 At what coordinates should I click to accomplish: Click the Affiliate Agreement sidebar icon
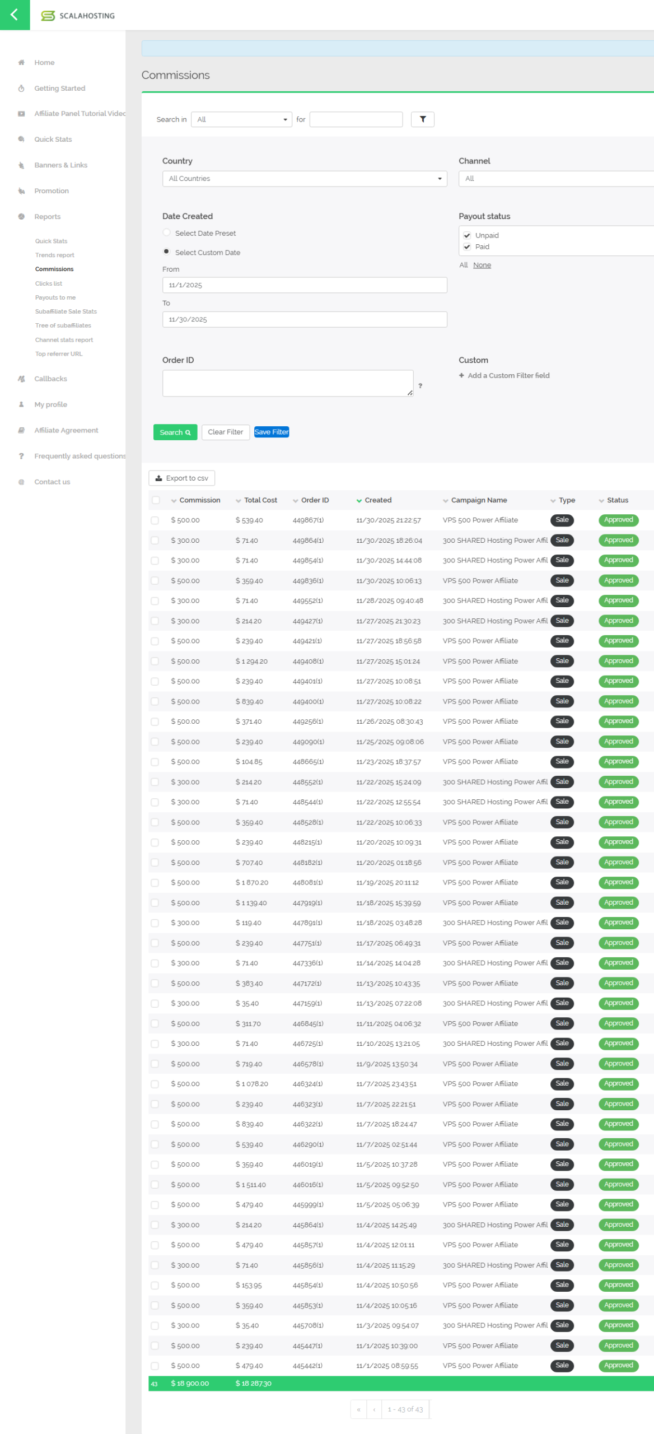coord(21,431)
